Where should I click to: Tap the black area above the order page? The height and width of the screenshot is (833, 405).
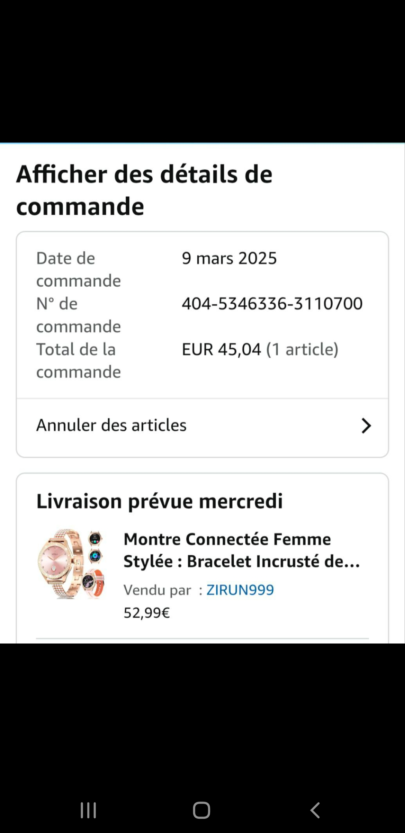(x=202, y=71)
